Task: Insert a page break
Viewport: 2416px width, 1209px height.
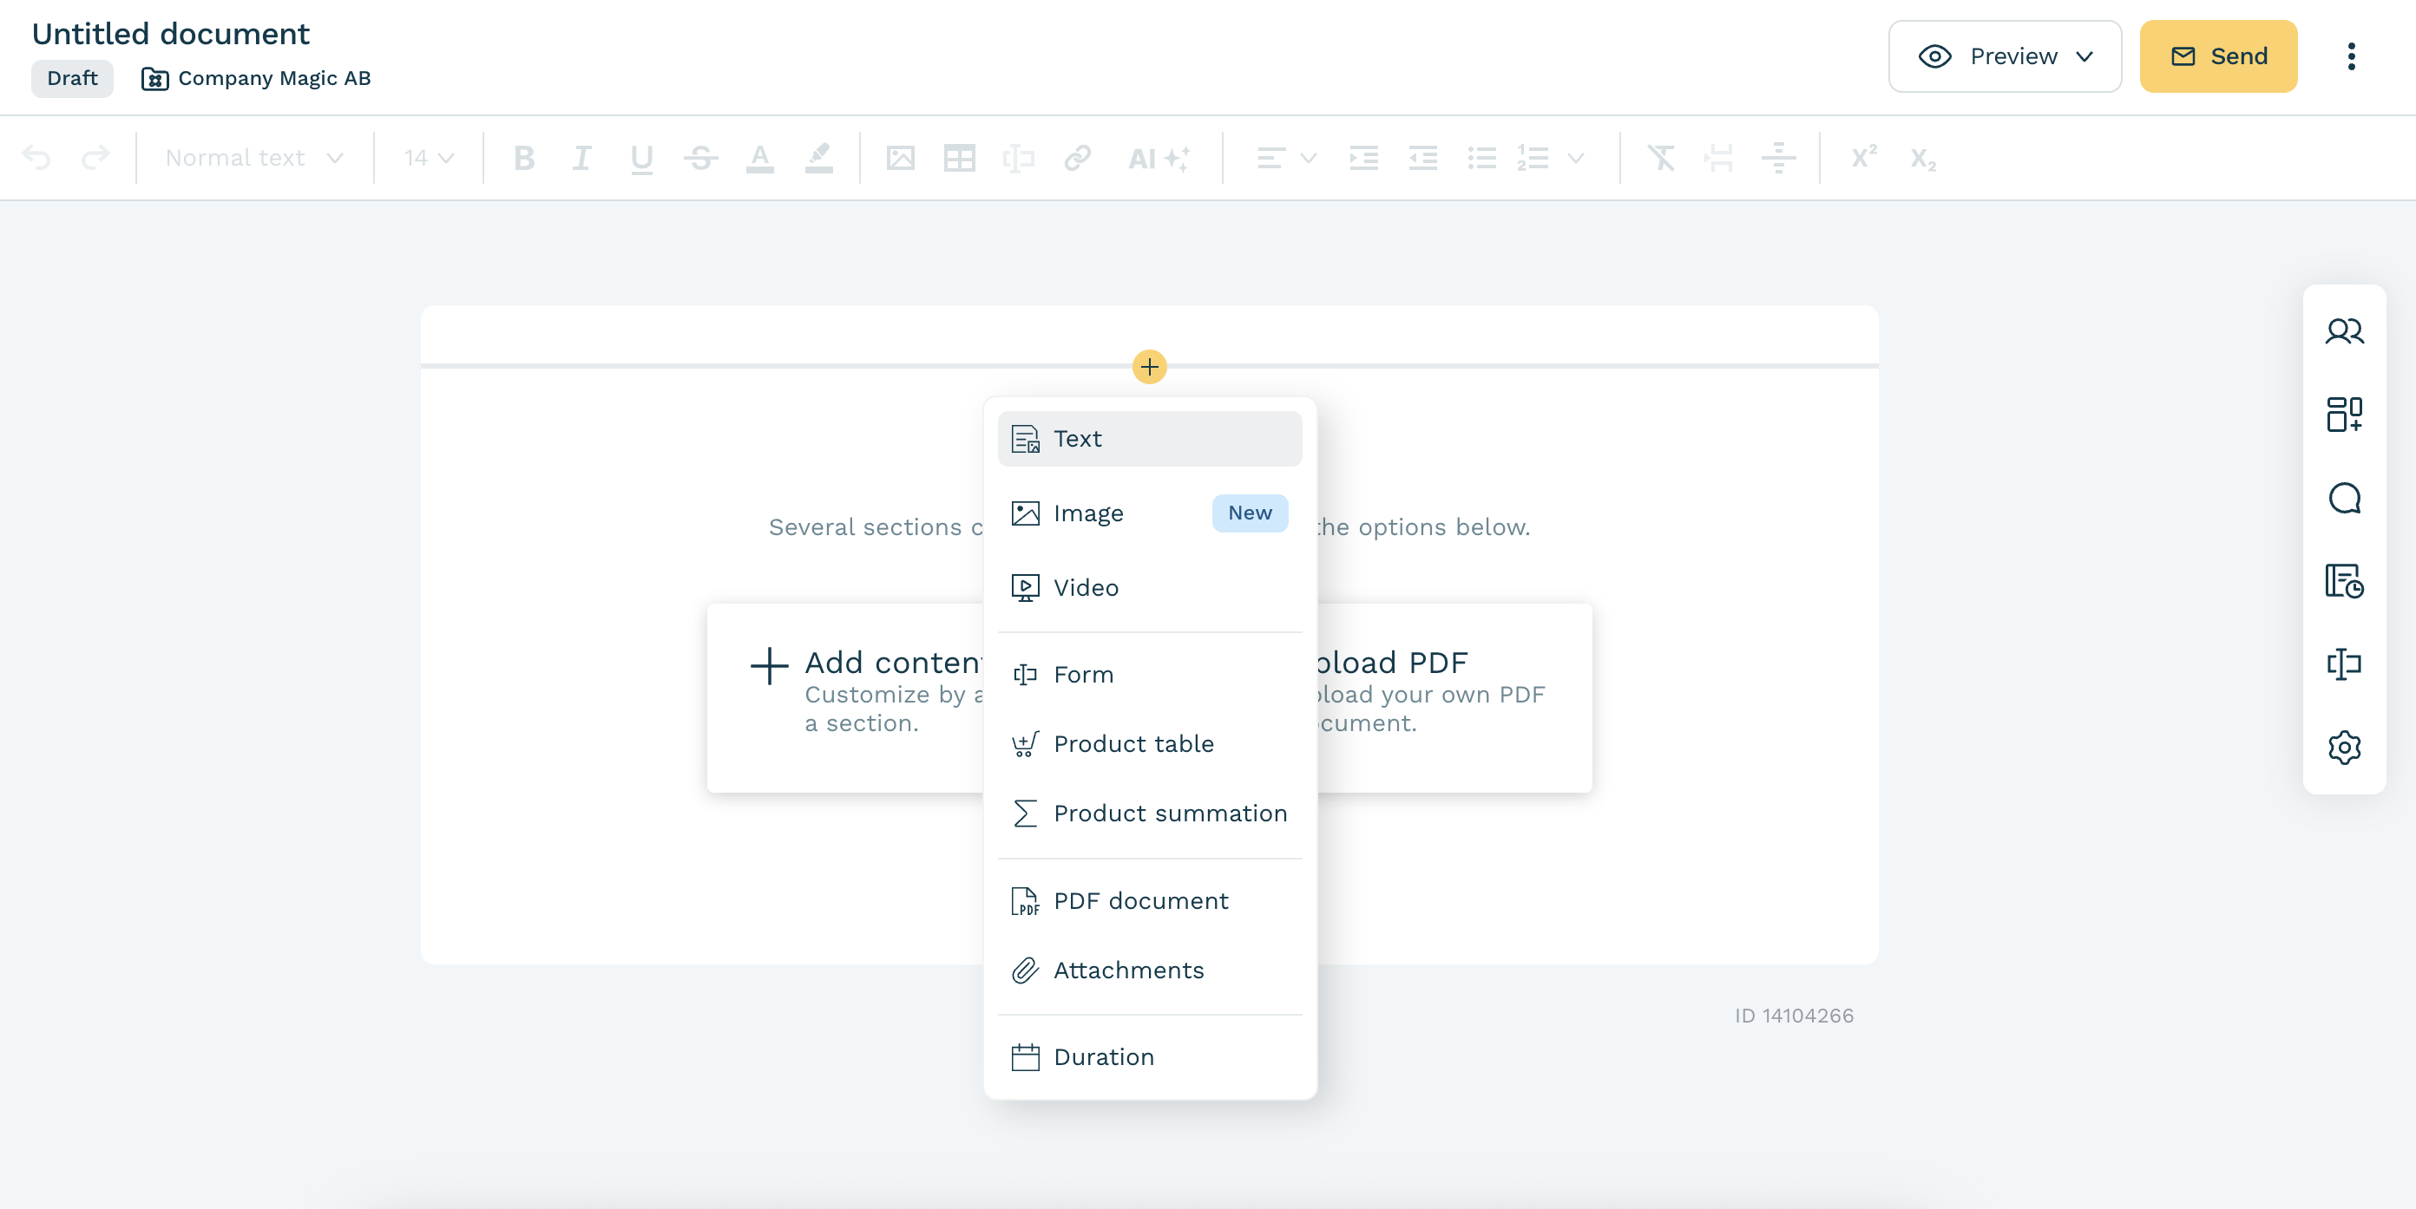Action: pos(1719,158)
